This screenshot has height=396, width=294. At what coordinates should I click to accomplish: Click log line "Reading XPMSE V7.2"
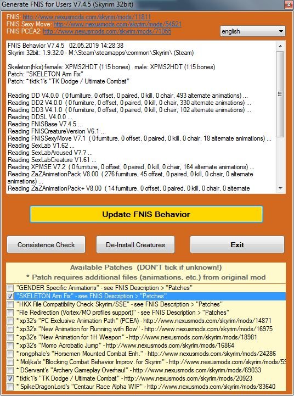(131, 167)
